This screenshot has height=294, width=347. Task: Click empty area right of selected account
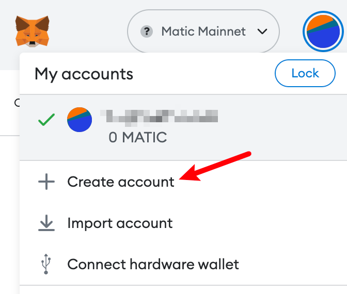pos(283,127)
